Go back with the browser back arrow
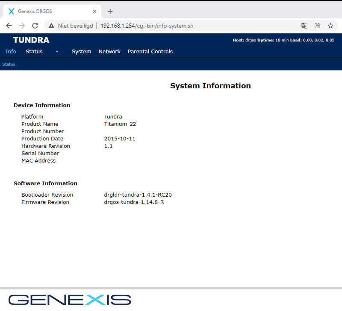This screenshot has width=342, height=311. tap(9, 26)
